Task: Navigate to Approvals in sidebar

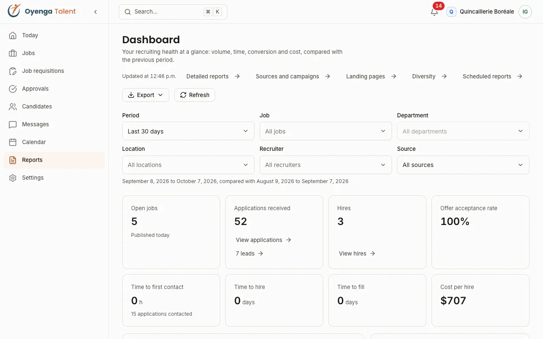Action: pyautogui.click(x=54, y=89)
